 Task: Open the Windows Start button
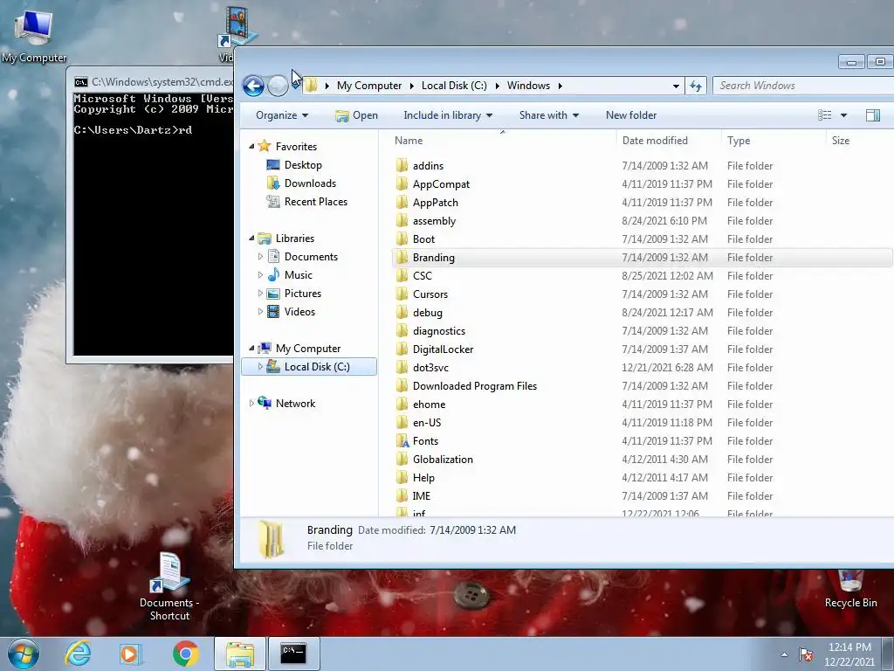click(24, 654)
